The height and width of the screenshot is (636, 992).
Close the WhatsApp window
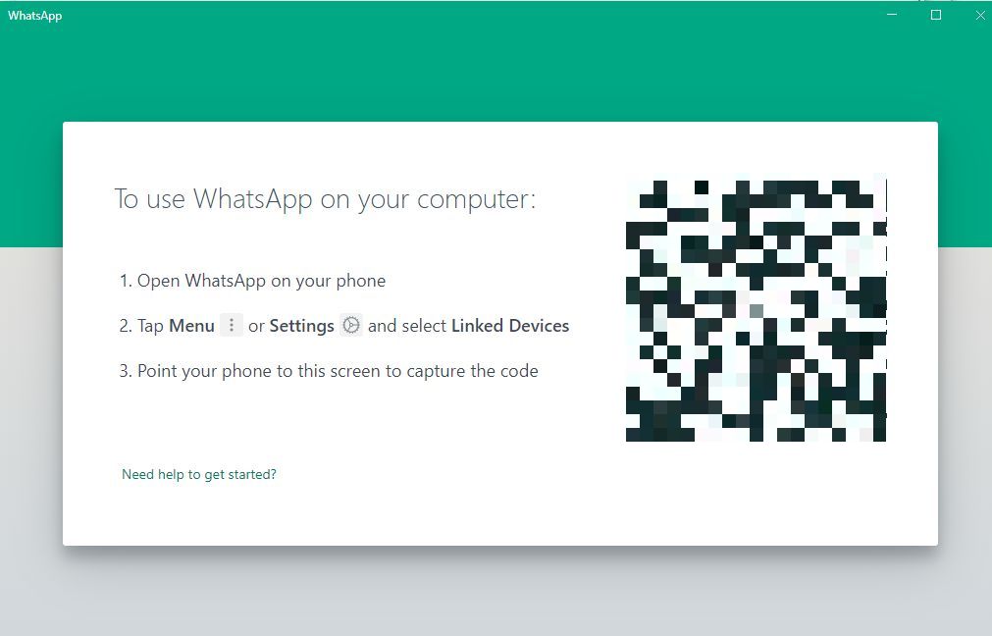[980, 15]
